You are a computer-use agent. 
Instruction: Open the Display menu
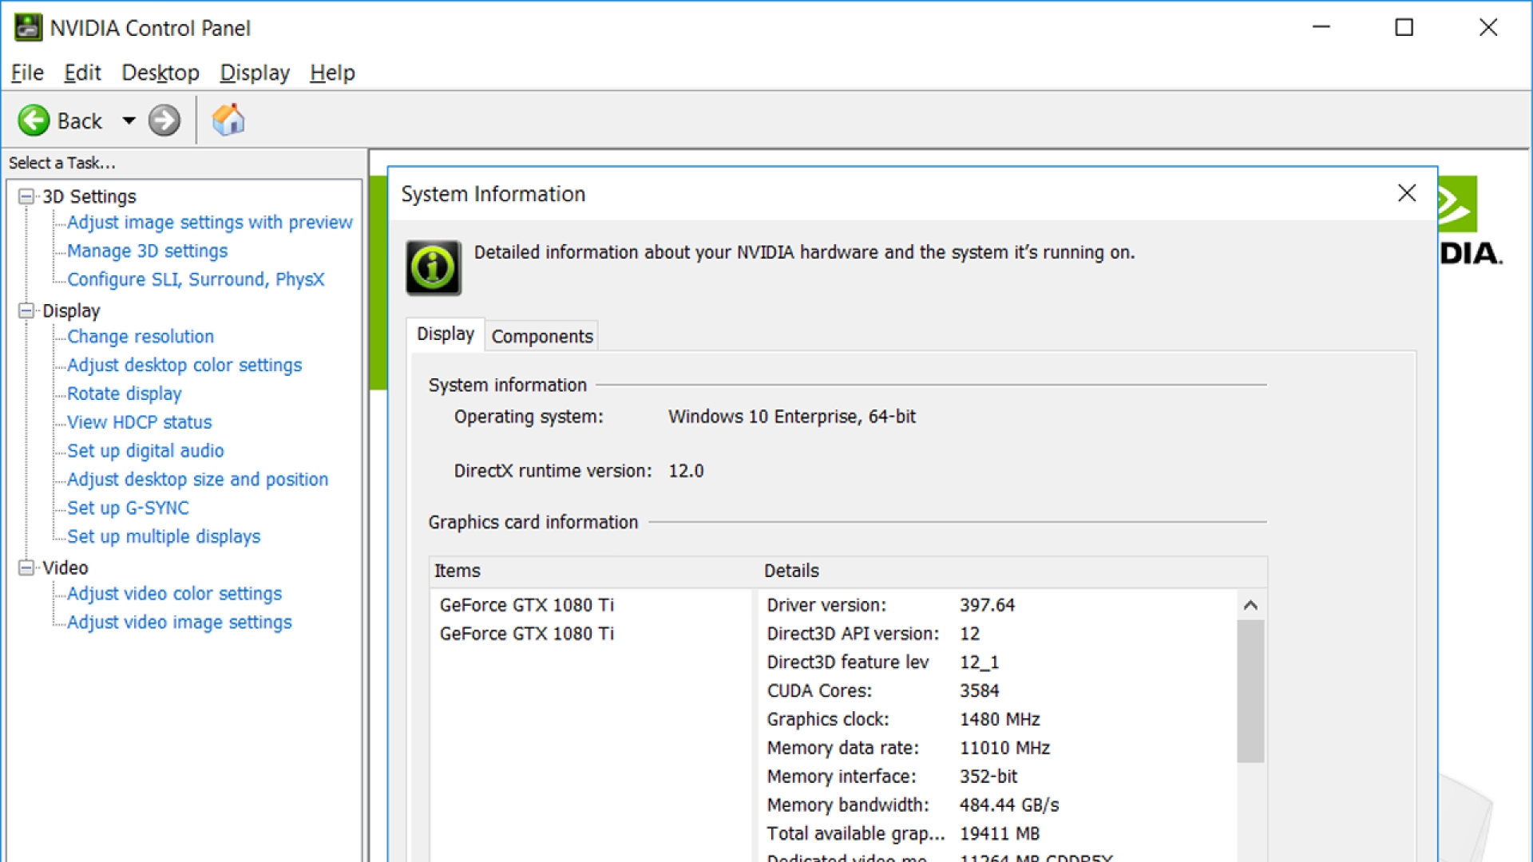[255, 73]
